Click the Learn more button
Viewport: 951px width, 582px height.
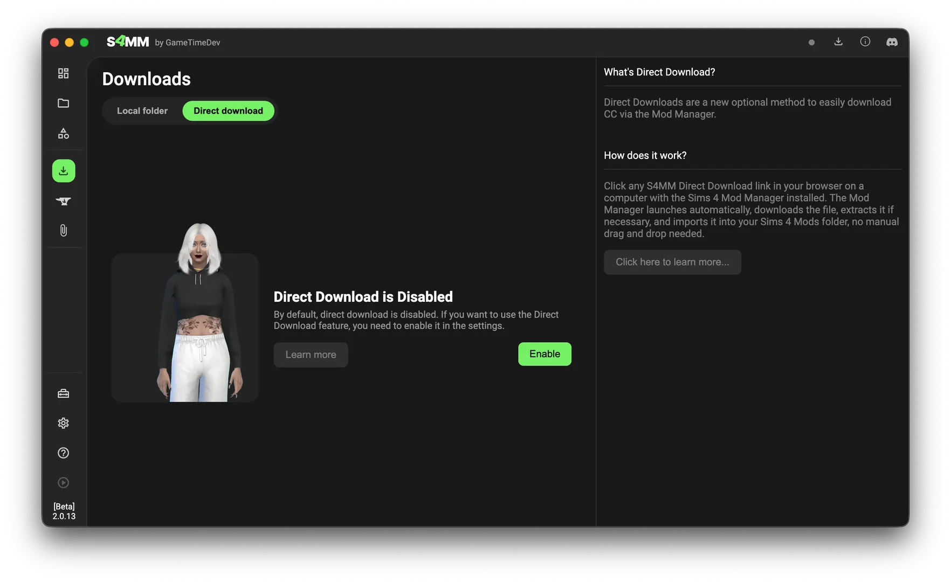(311, 355)
